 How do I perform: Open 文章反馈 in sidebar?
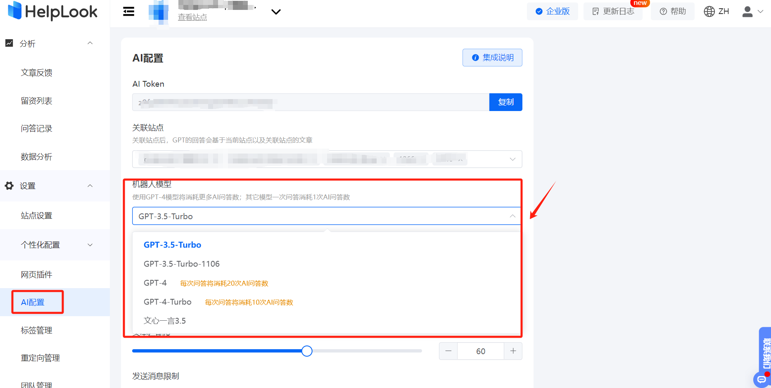37,73
